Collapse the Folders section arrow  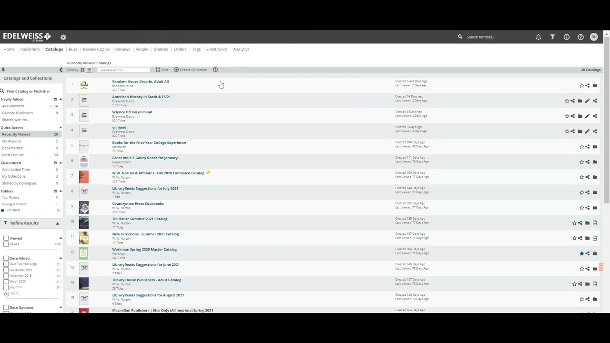[x=61, y=191]
